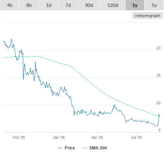Viewport: 164px width, 157px height.
Task: Click the Jul '26 axis label
Action: point(136,137)
